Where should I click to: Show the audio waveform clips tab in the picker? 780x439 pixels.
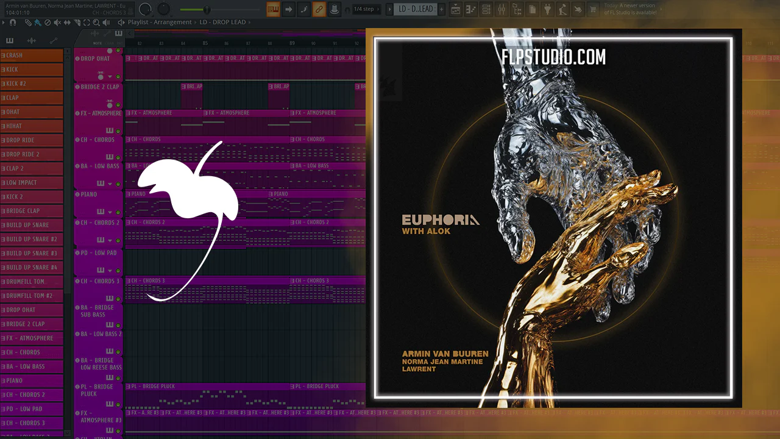tap(31, 40)
